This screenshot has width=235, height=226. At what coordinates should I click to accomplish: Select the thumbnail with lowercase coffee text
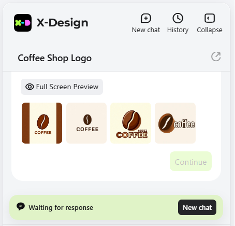pos(175,123)
